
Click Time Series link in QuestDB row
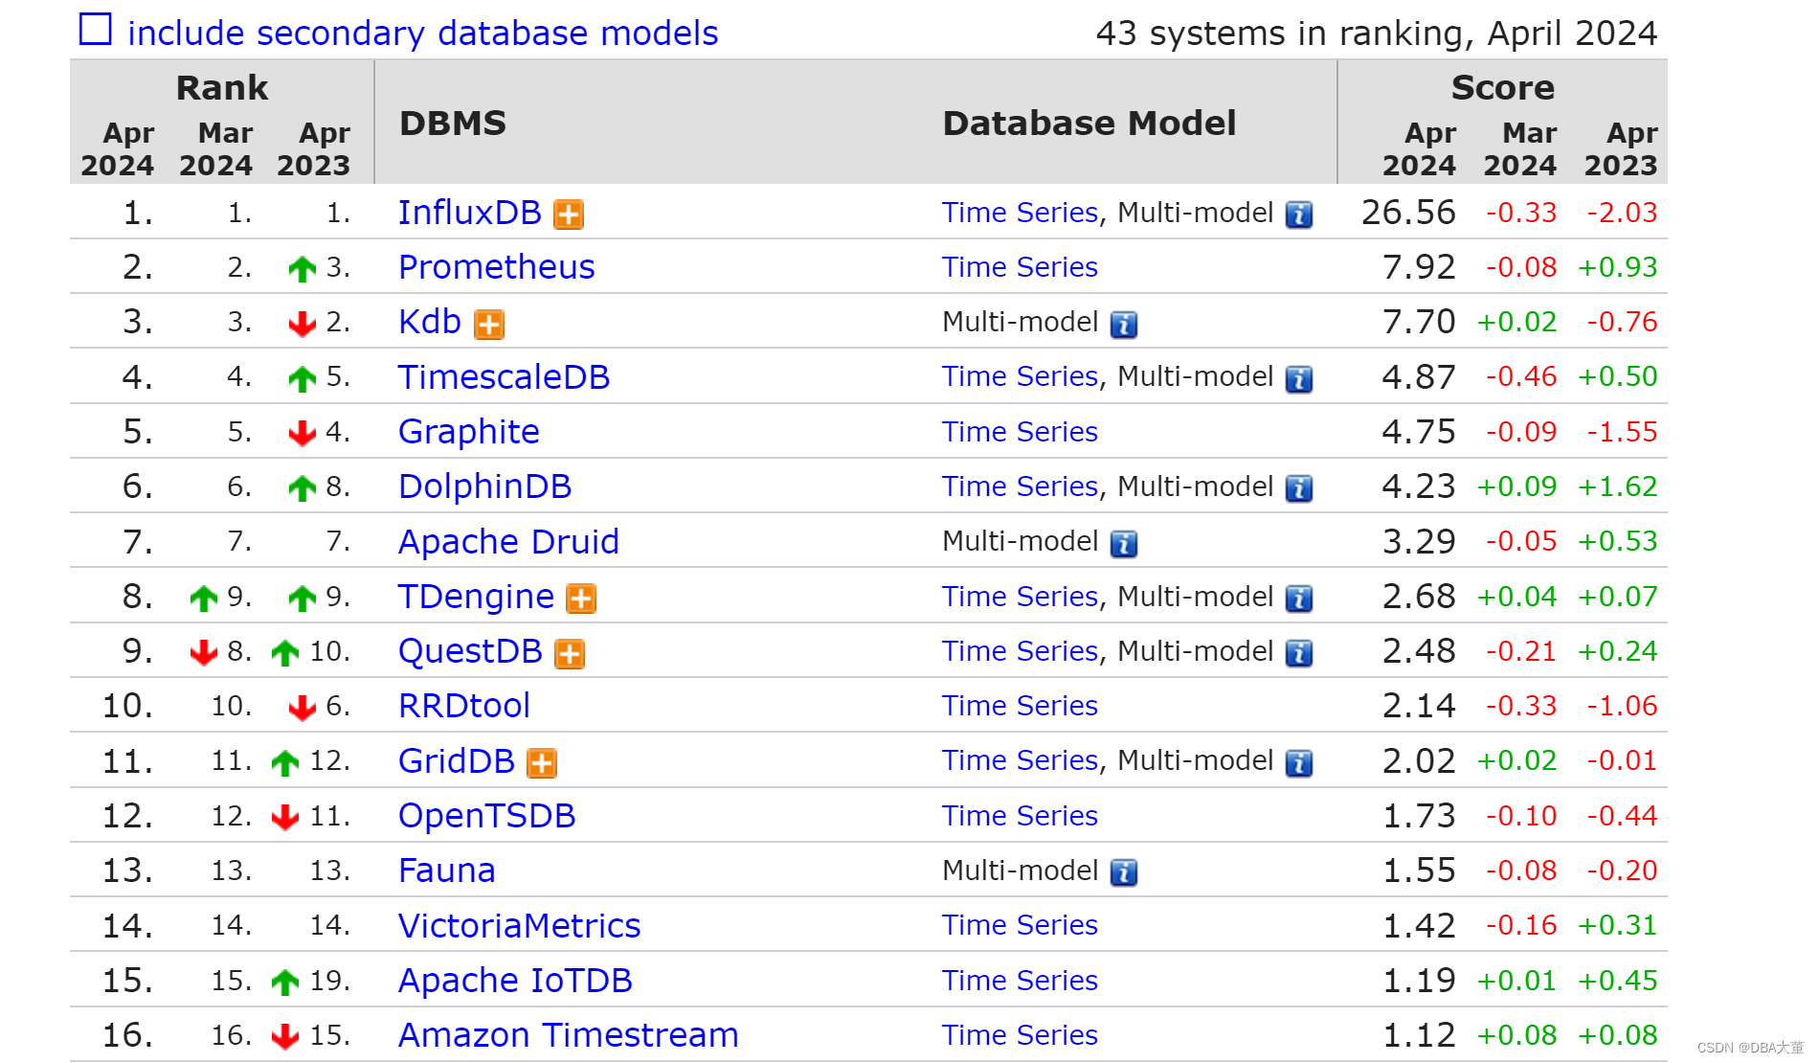(1020, 651)
